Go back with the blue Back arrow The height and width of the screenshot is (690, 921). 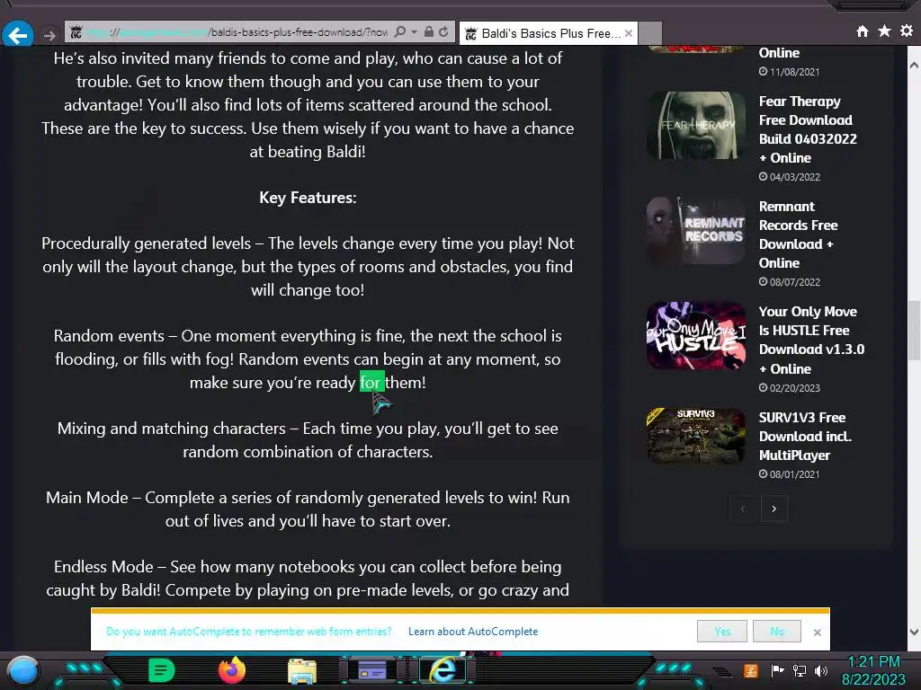tap(18, 35)
